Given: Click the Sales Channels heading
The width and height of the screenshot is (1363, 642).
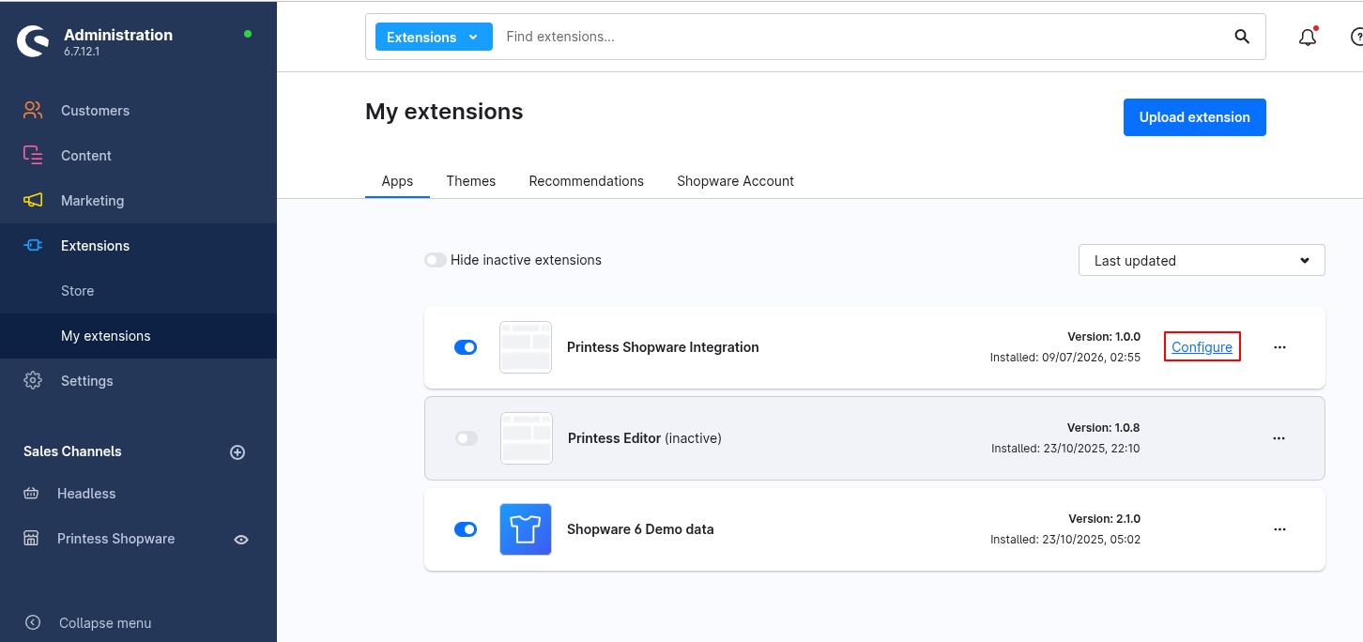Looking at the screenshot, I should (72, 451).
